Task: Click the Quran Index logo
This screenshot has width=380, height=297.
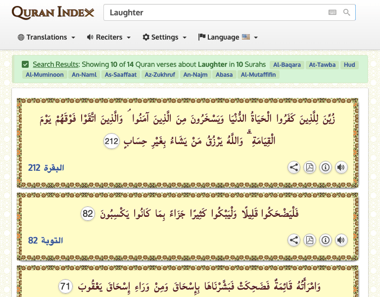Action: pos(53,13)
